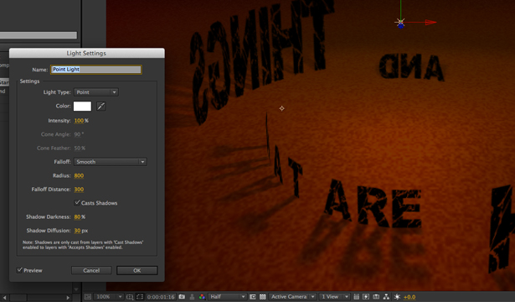Take a snapshot with the camera icon
515x302 pixels.
point(182,297)
